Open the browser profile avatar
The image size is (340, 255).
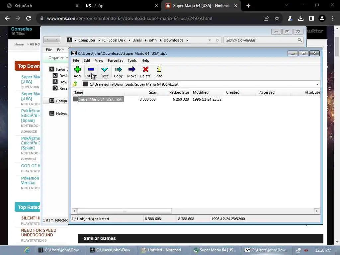click(322, 19)
